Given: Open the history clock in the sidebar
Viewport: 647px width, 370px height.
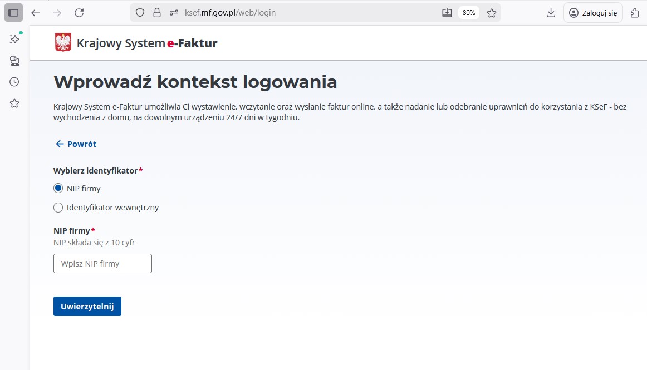Looking at the screenshot, I should coord(14,82).
